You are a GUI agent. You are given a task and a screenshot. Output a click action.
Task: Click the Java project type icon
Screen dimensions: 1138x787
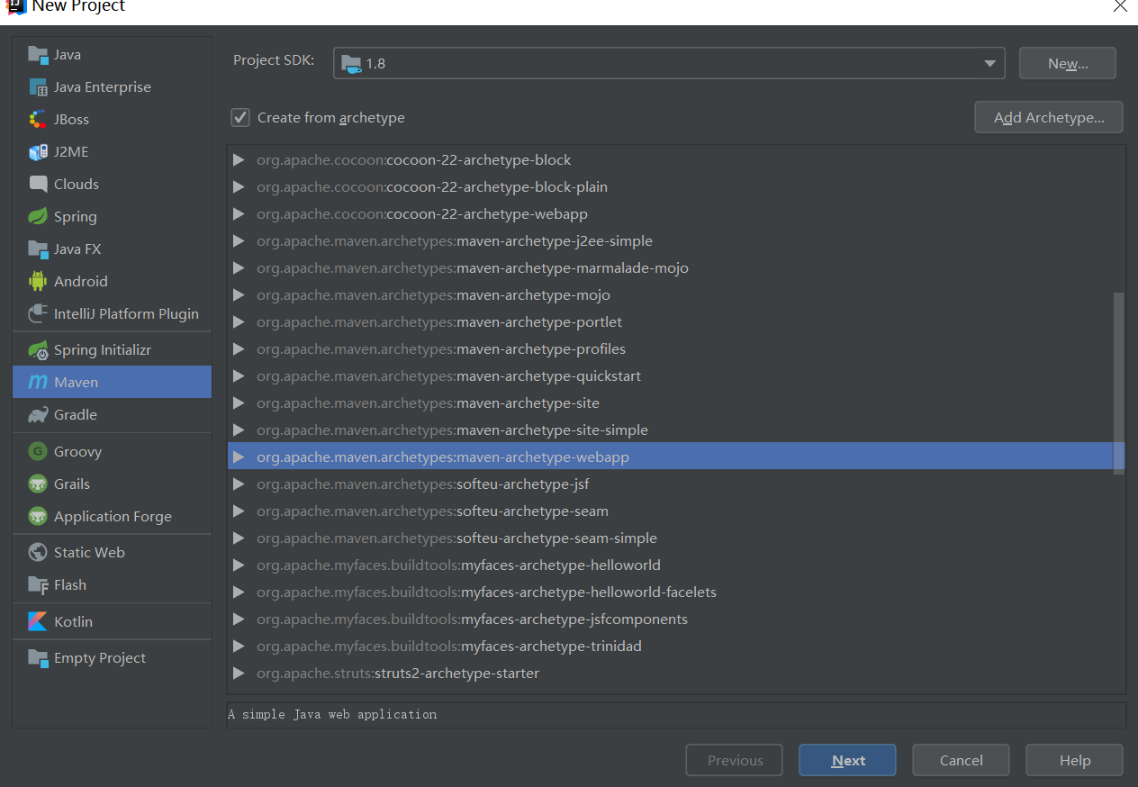[38, 54]
